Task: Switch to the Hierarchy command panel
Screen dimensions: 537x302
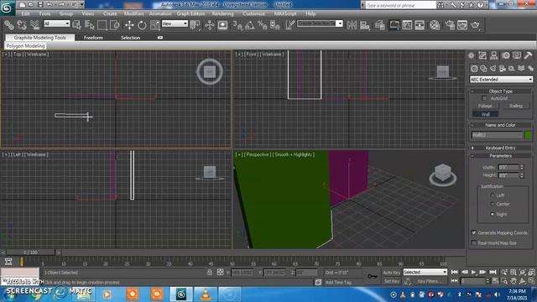Action: point(494,55)
